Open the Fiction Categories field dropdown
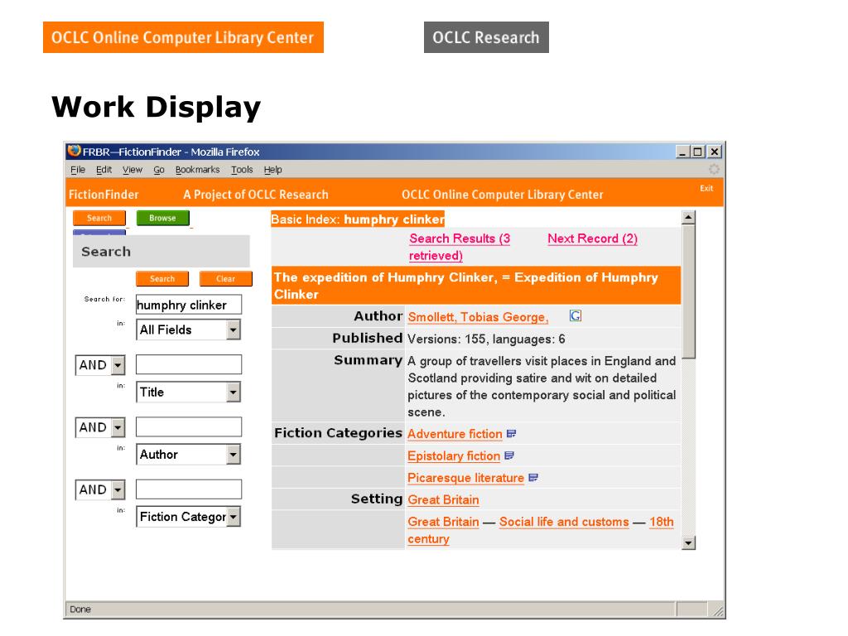The image size is (848, 636). pos(188,517)
